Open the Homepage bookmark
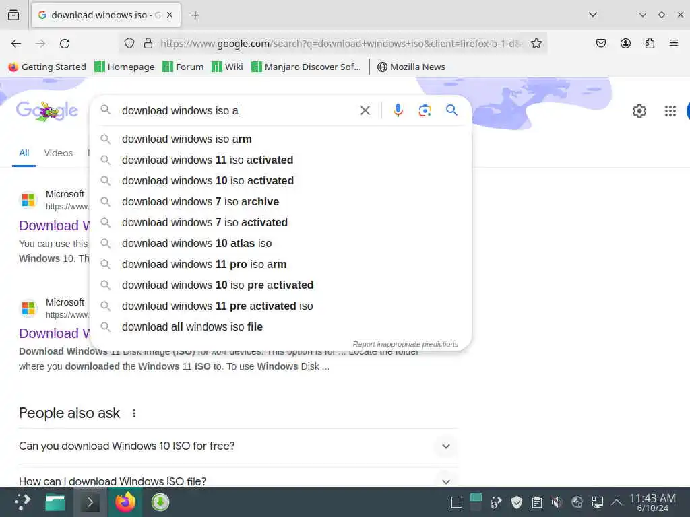 click(125, 67)
